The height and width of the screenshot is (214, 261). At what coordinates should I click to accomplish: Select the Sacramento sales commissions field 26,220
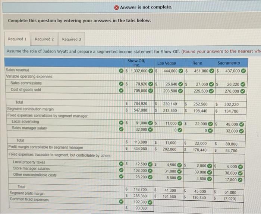click(232, 84)
